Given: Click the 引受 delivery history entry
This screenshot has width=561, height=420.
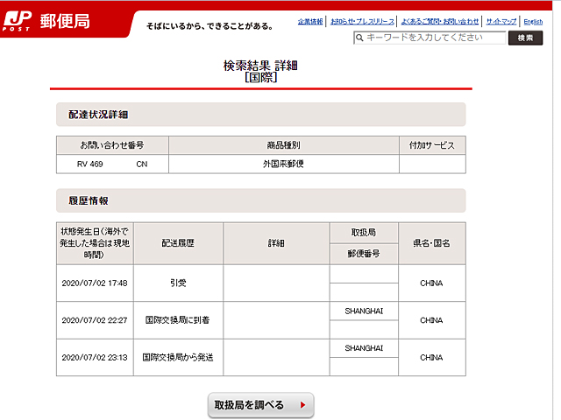Looking at the screenshot, I should tap(177, 283).
